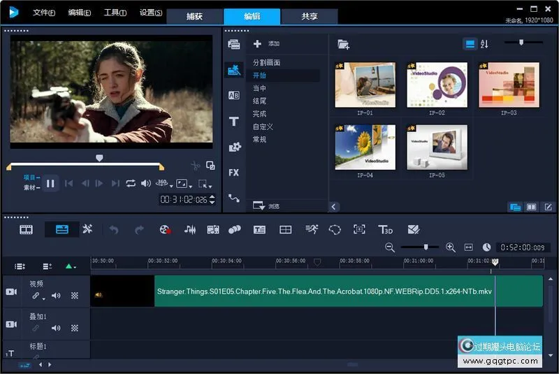This screenshot has width=559, height=374.
Task: Mute the 视频 video track audio
Action: [56, 296]
